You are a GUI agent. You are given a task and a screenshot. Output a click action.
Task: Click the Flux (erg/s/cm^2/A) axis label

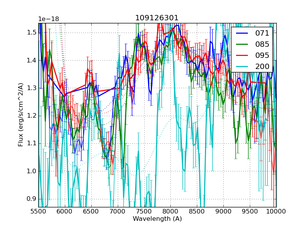(21, 114)
